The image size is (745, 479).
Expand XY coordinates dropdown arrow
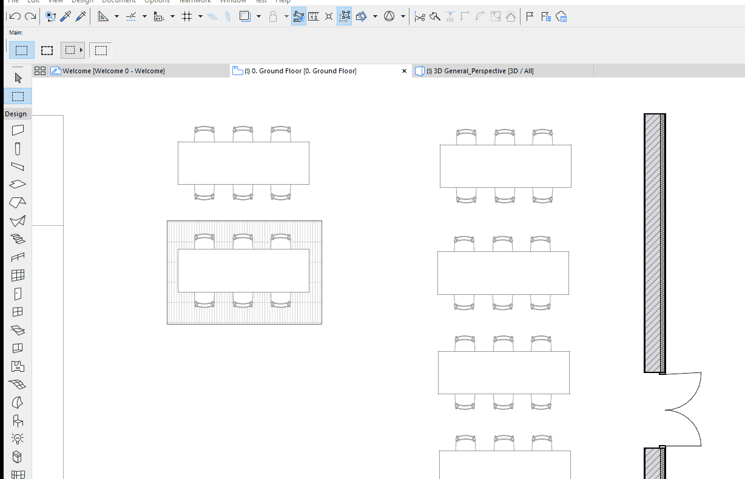point(172,17)
